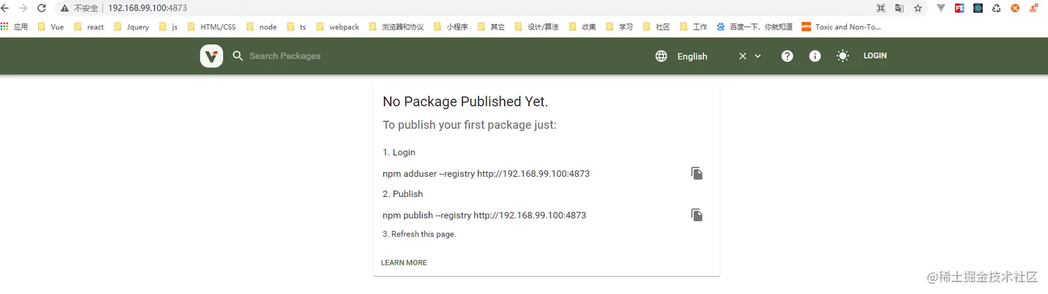This screenshot has width=1048, height=294.
Task: Open the 学习 bookmarks folder
Action: (619, 27)
